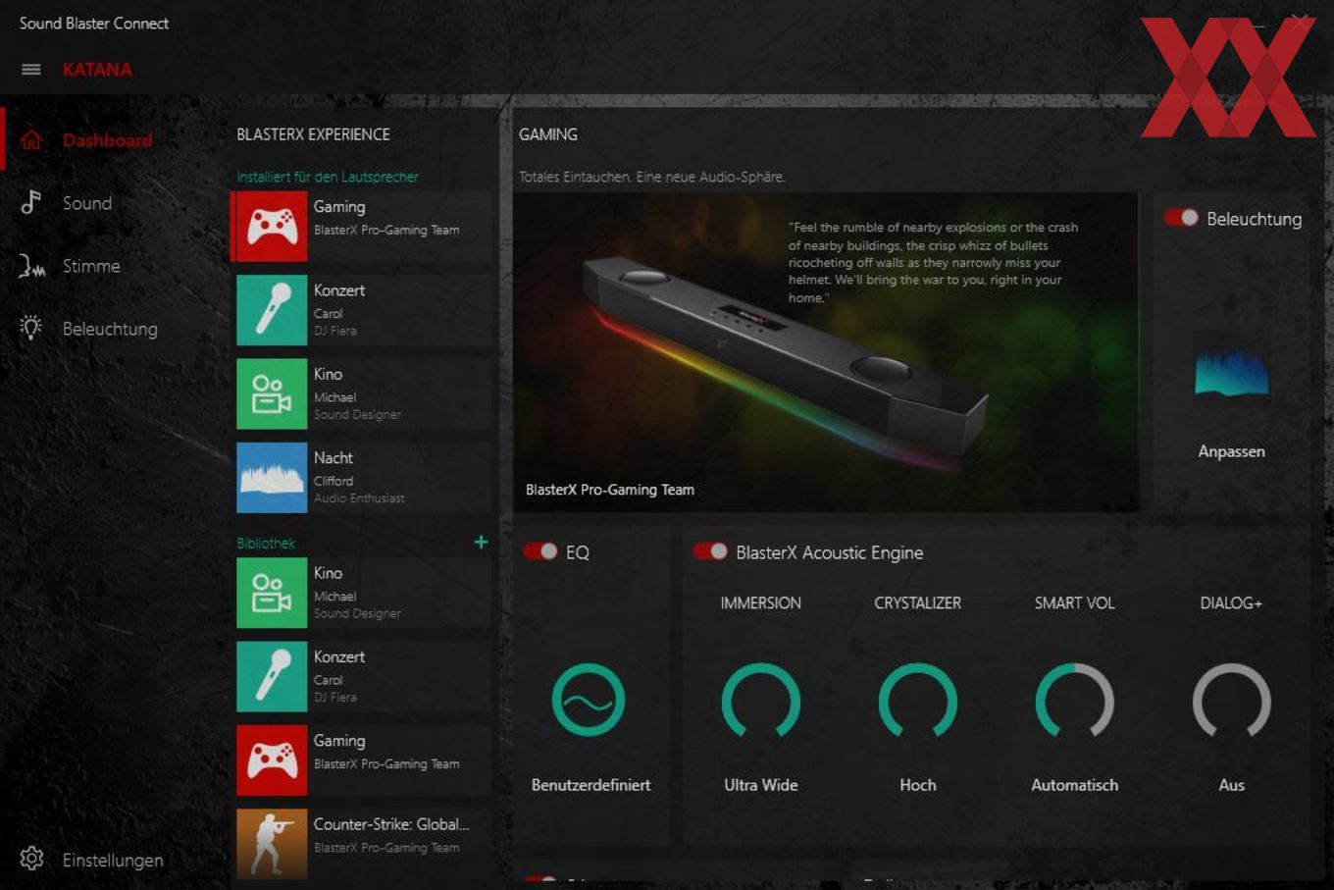Click the 'IMMERSION' label
The width and height of the screenshot is (1334, 890).
pos(761,602)
